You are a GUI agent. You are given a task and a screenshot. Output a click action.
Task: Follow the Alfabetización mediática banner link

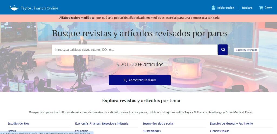(77, 18)
